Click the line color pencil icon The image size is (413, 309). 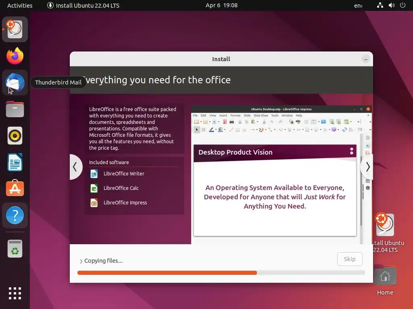pos(211,130)
